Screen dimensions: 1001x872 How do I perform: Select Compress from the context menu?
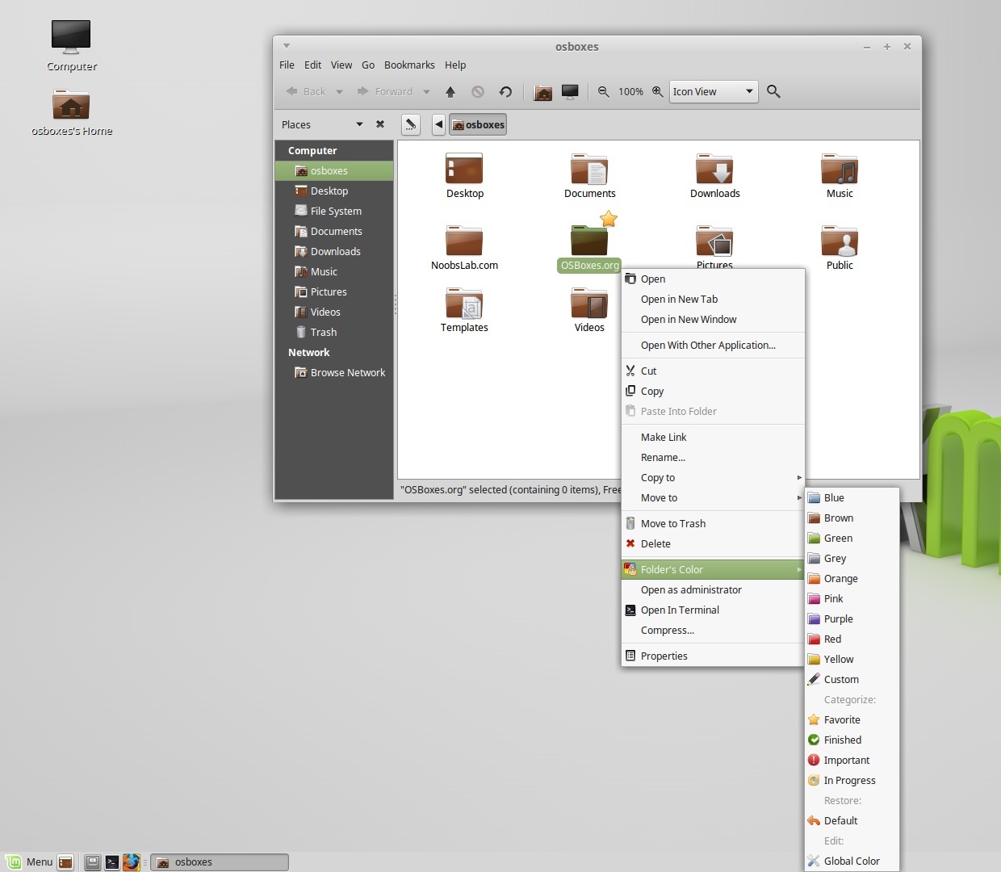pyautogui.click(x=668, y=630)
